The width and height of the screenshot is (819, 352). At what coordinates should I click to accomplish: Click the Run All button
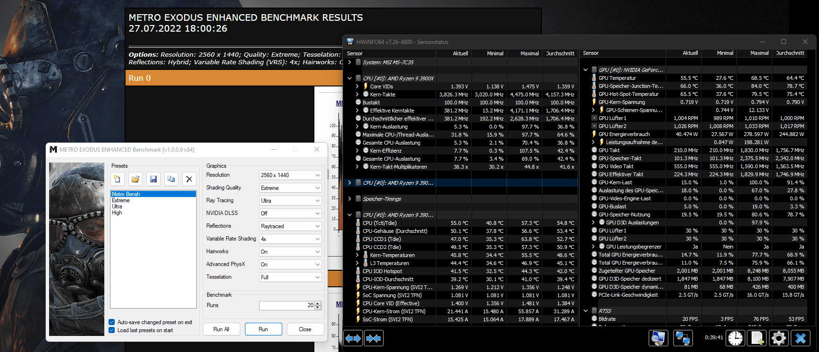[x=221, y=329]
